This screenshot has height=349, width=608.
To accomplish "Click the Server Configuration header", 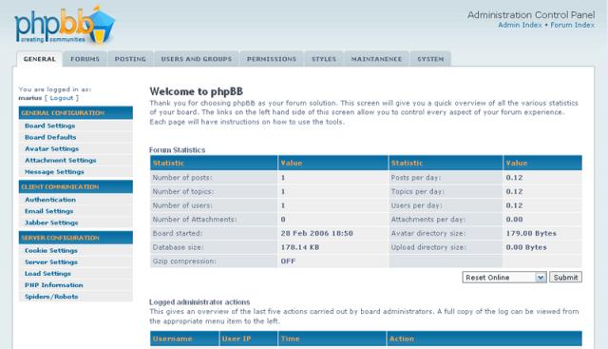I will click(x=76, y=238).
